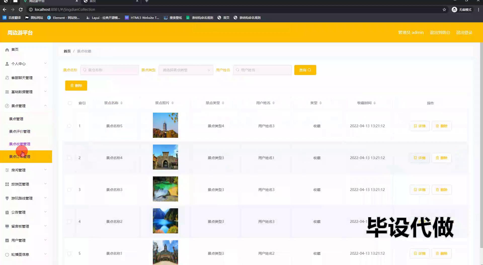The image size is (483, 265).
Task: Open 景点评价管理 in the sidebar
Action: pos(20,131)
